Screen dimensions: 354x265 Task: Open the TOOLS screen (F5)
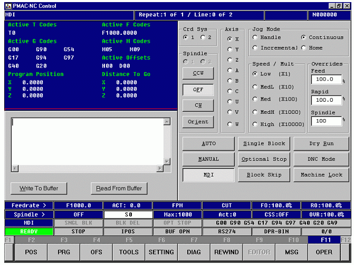[129, 252]
